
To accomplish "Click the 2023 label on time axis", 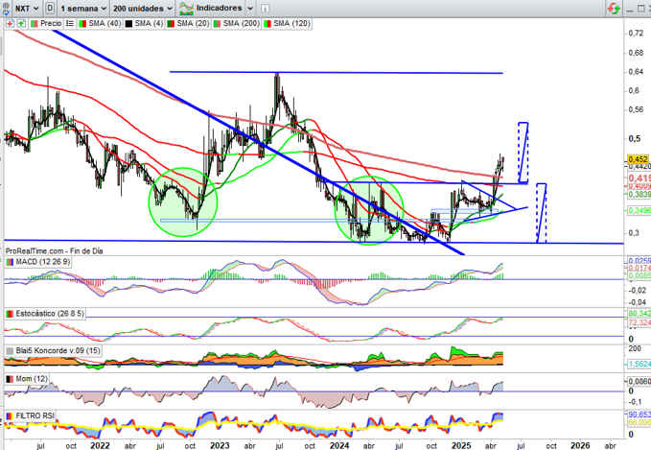I will coord(220,445).
